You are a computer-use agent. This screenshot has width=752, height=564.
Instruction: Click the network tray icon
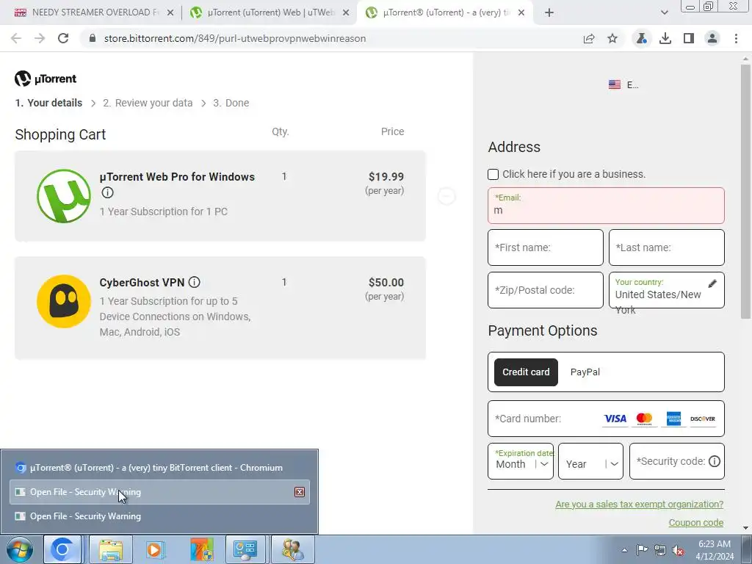(660, 550)
